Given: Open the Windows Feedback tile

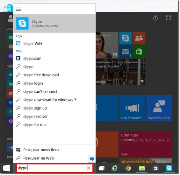Looking at the screenshot, I should [159, 108].
